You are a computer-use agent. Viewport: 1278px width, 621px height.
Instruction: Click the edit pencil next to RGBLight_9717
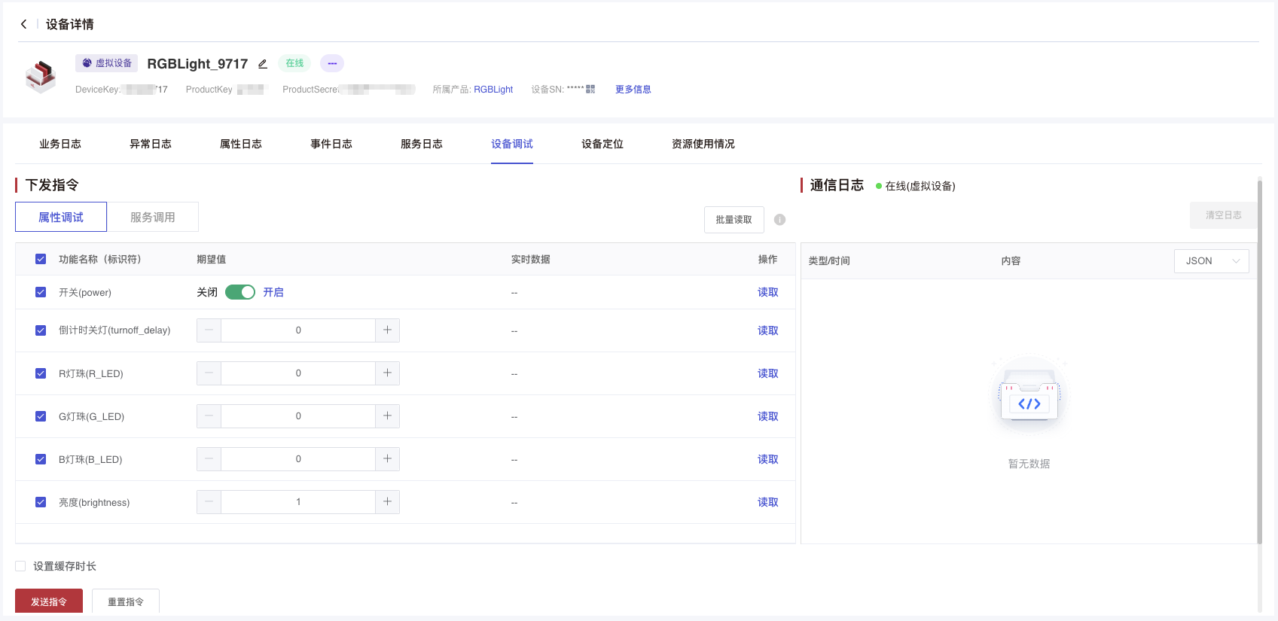(263, 64)
